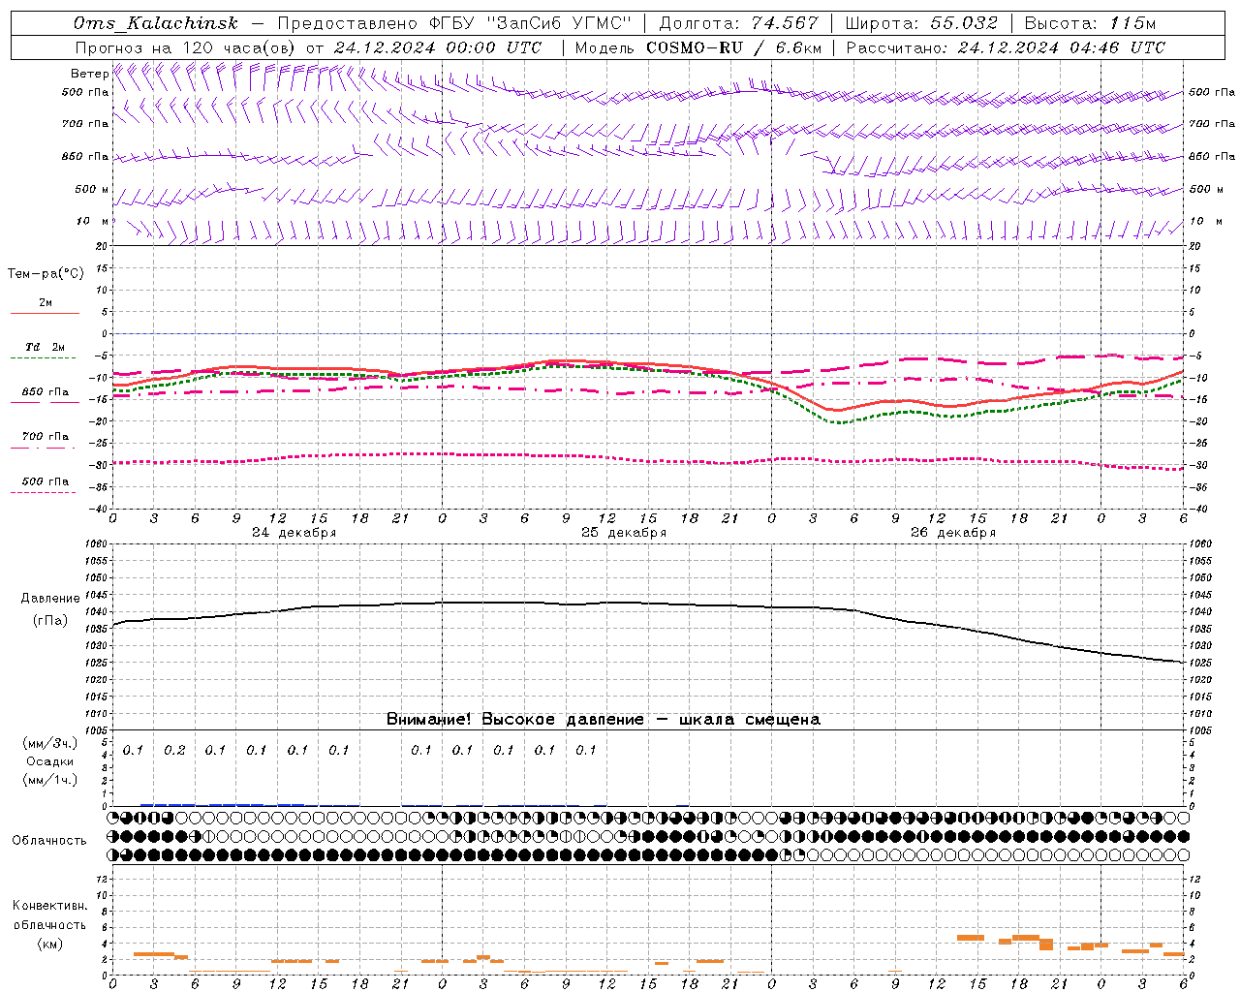Select the Осадки precipitation label

pos(50,761)
